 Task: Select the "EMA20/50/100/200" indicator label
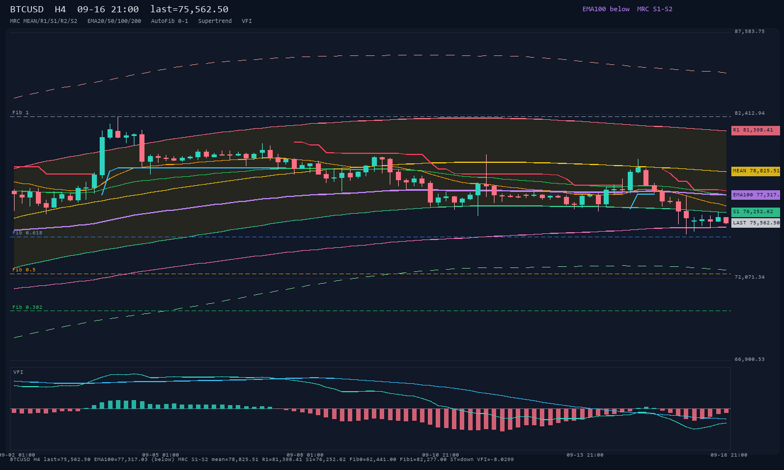pos(114,21)
